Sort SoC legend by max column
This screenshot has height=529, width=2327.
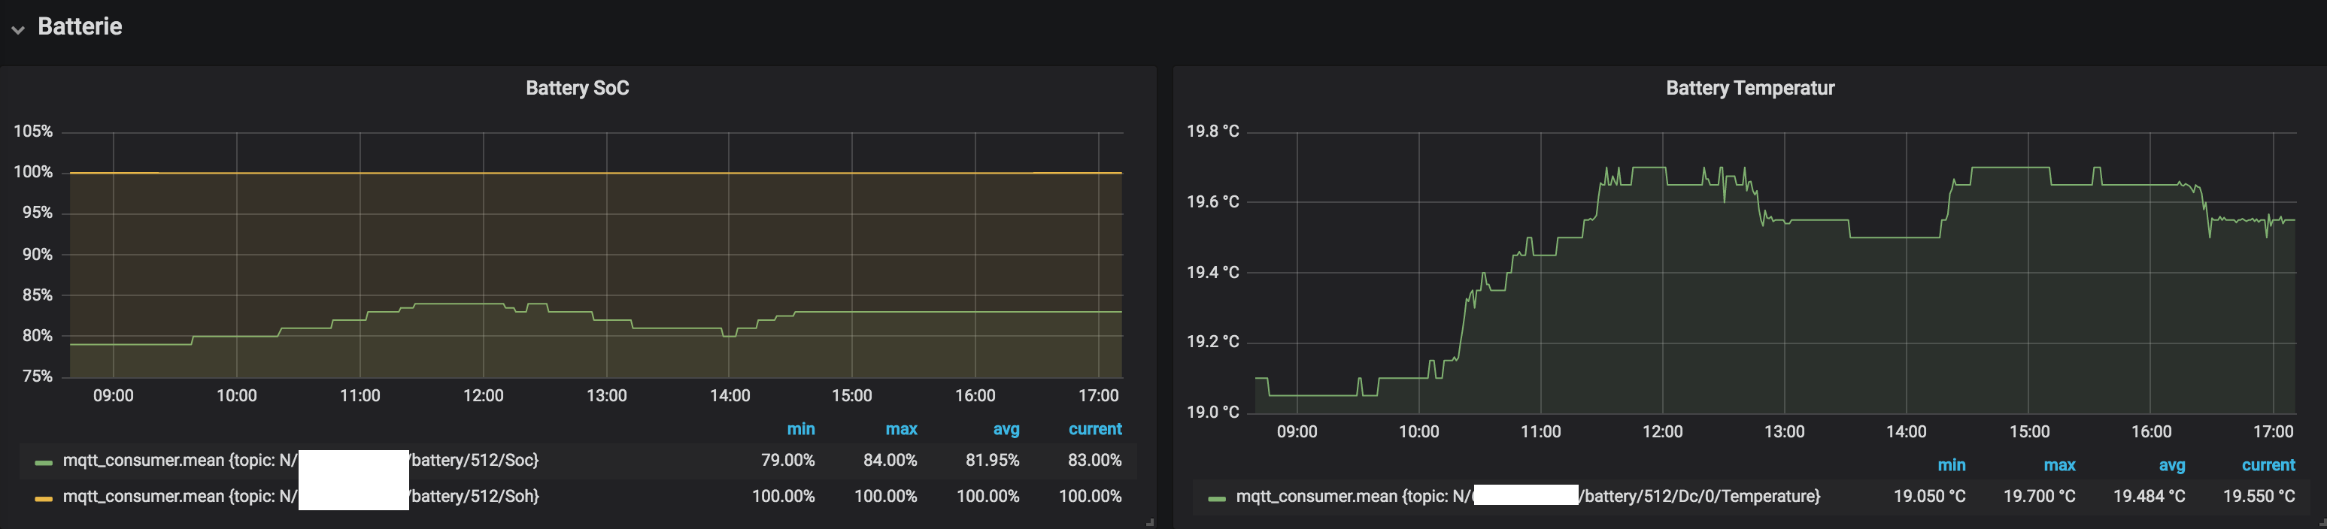900,429
